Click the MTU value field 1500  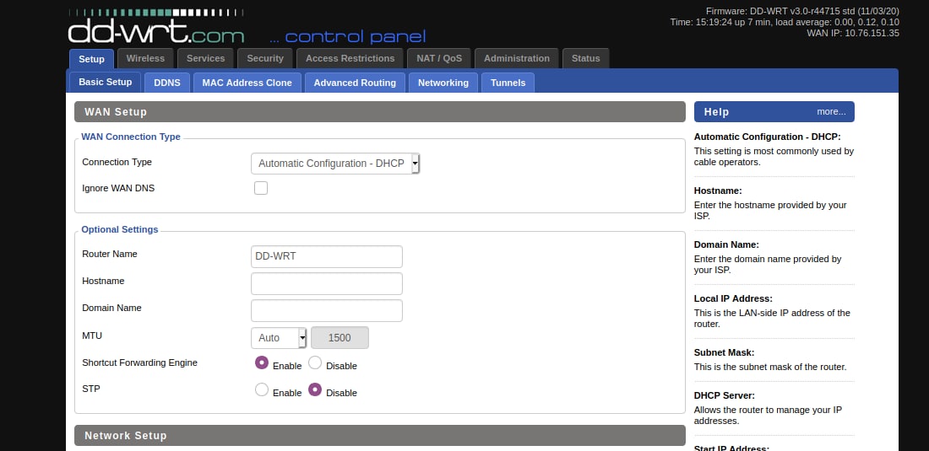[x=340, y=338]
